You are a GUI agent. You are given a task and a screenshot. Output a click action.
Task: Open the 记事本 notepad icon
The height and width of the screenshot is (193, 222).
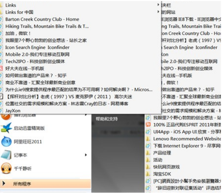pyautogui.click(x=6, y=155)
